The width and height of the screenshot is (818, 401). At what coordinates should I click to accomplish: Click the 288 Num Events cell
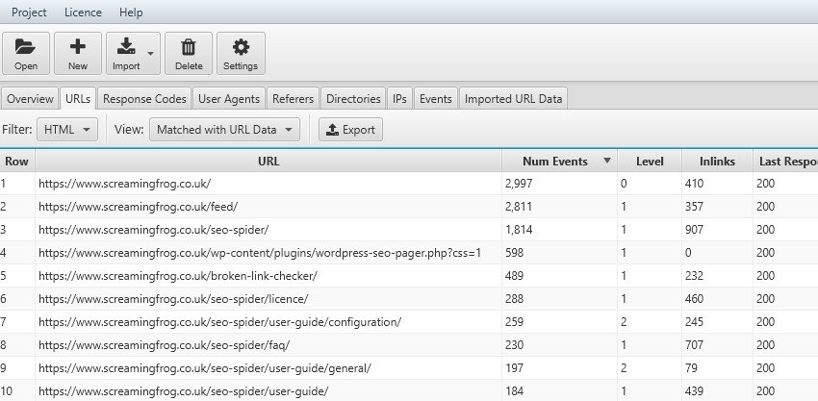coord(559,299)
